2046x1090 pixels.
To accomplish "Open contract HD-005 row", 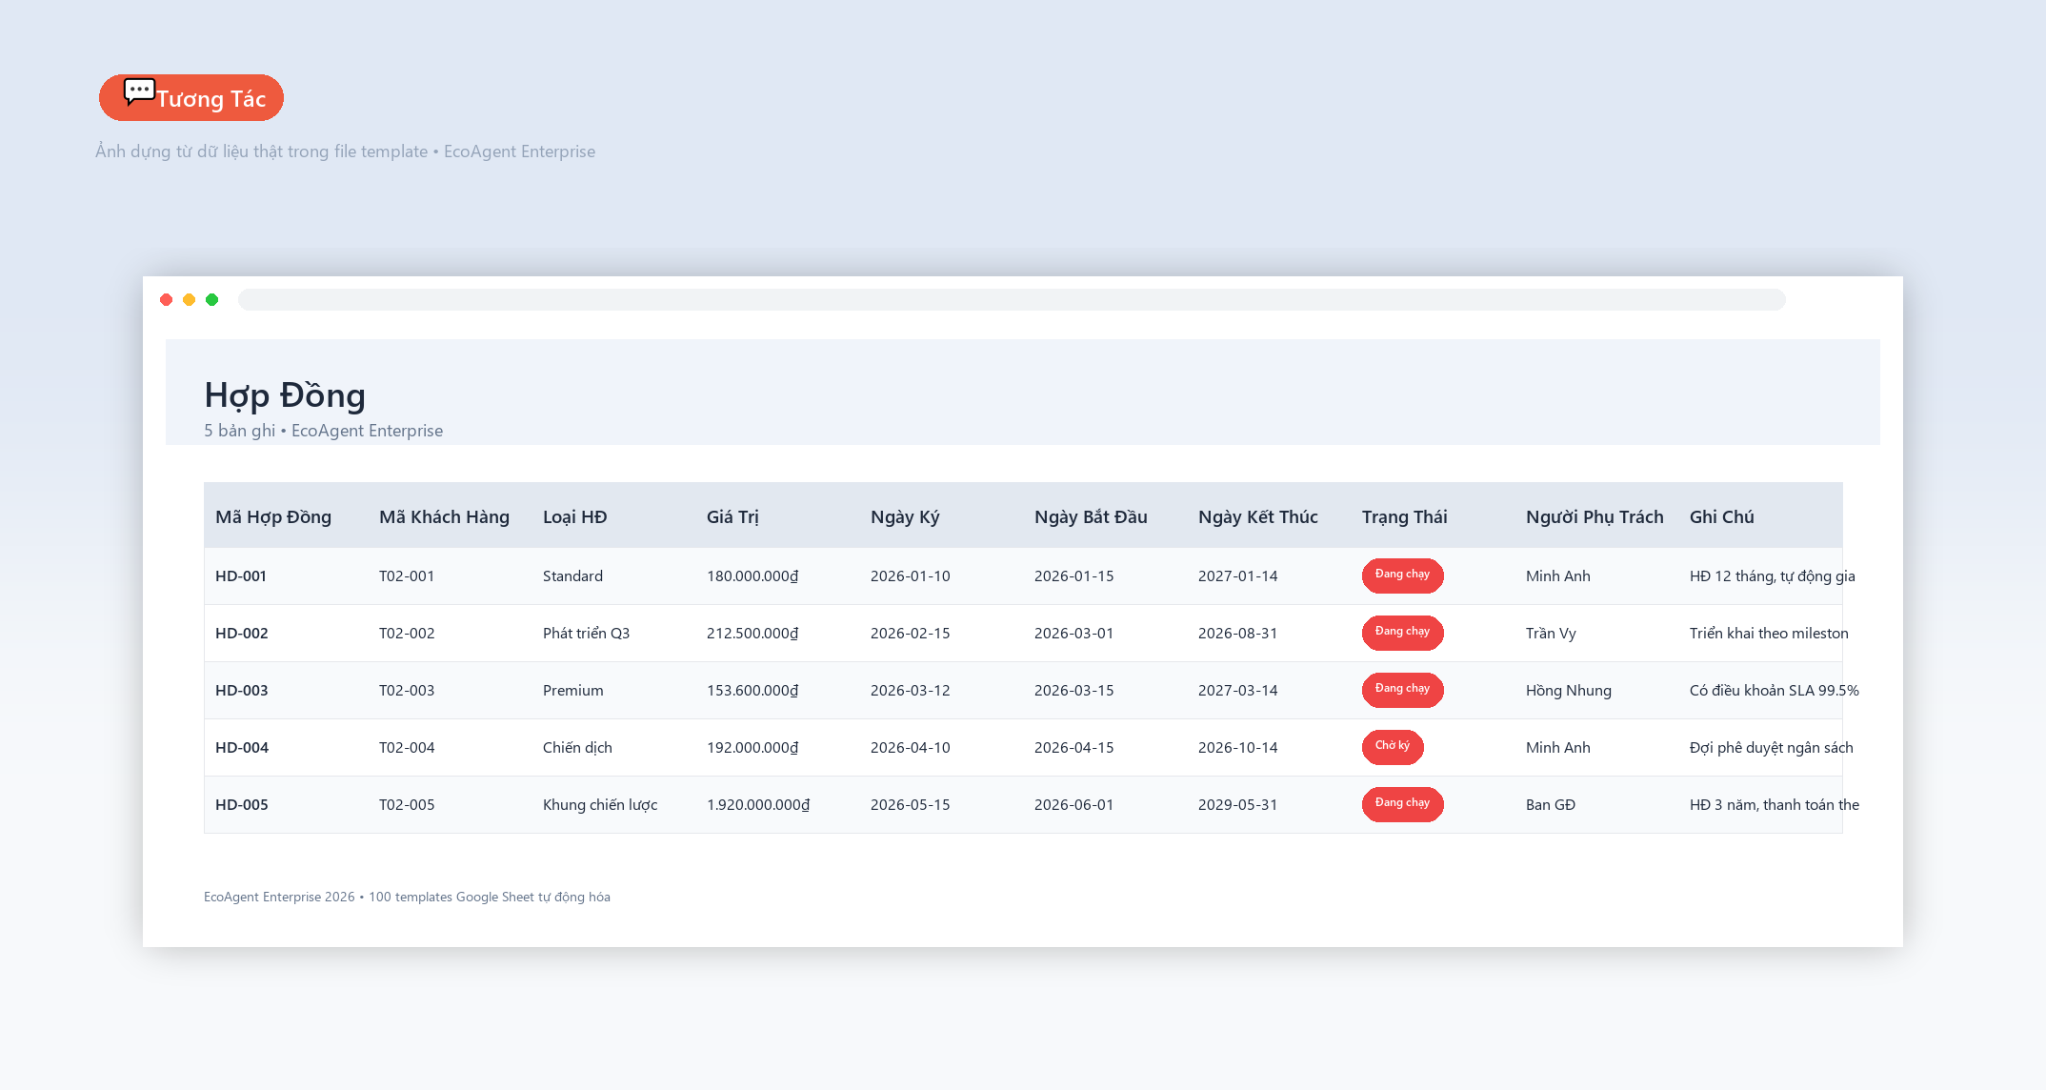I will click(x=1023, y=805).
